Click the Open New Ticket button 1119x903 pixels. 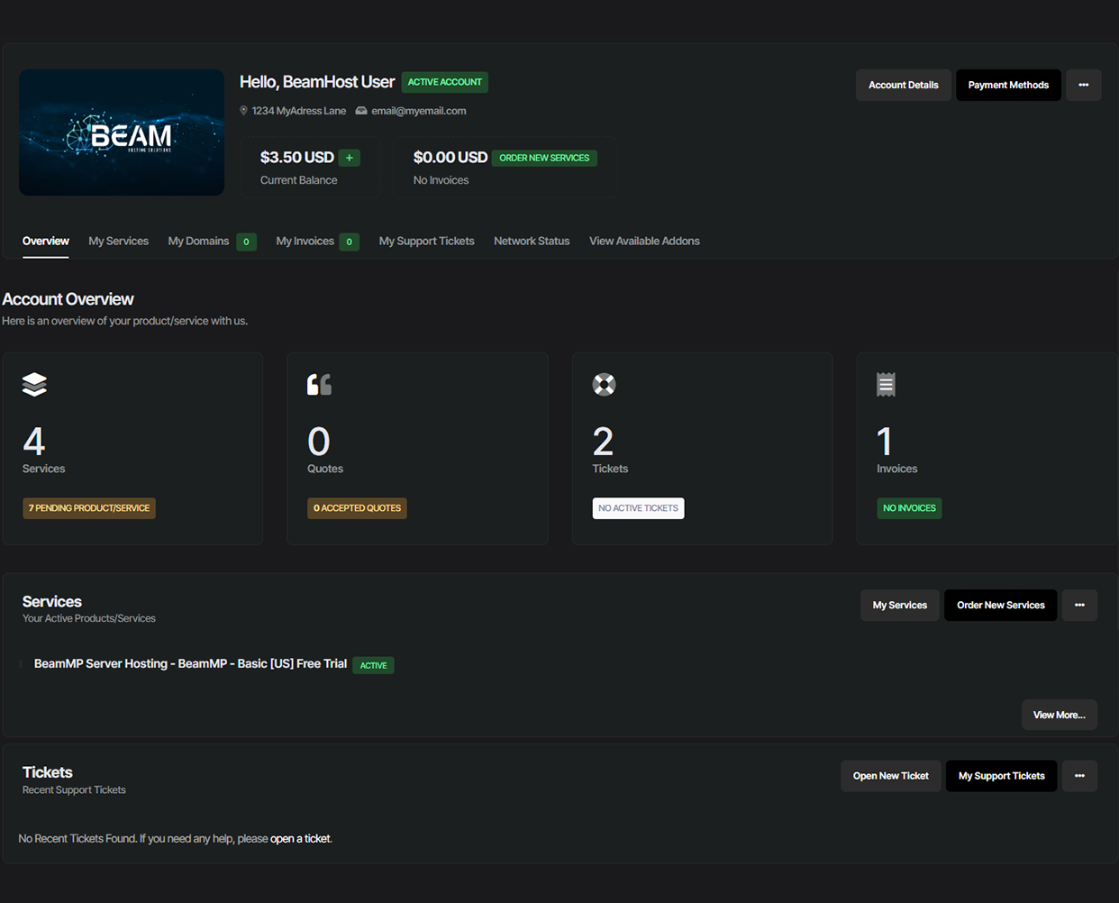coord(891,776)
